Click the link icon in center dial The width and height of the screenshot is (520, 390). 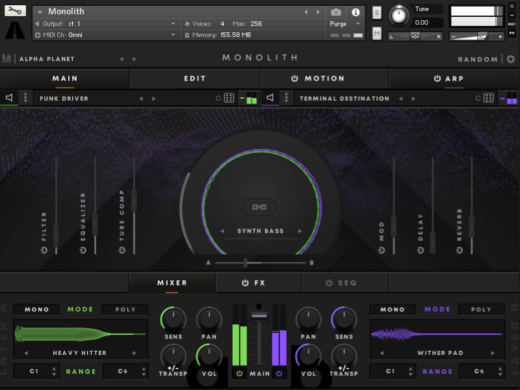point(259,207)
